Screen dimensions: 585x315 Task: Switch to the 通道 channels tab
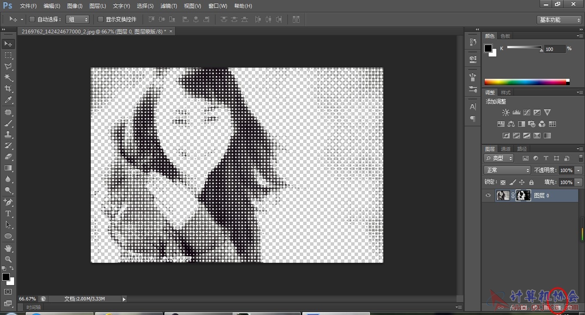point(506,149)
